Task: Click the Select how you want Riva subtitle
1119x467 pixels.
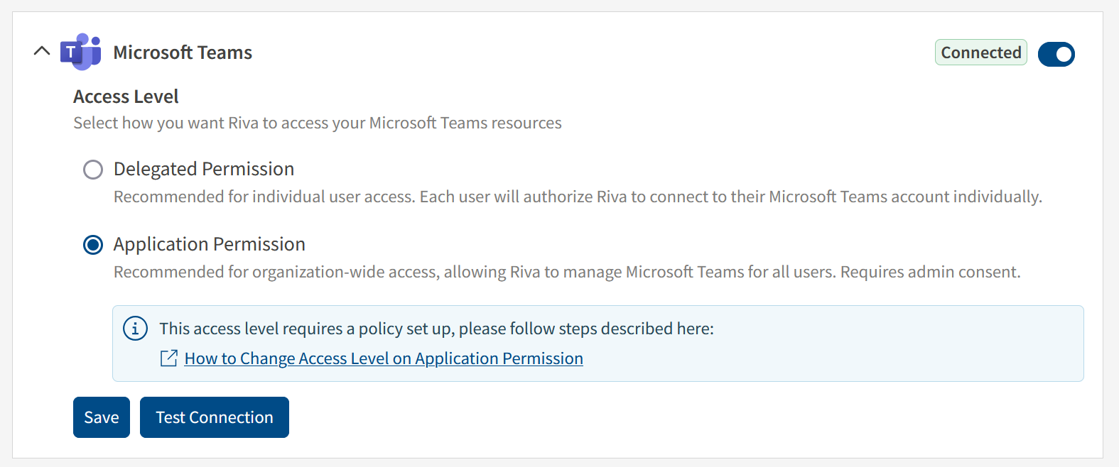Action: click(x=318, y=123)
